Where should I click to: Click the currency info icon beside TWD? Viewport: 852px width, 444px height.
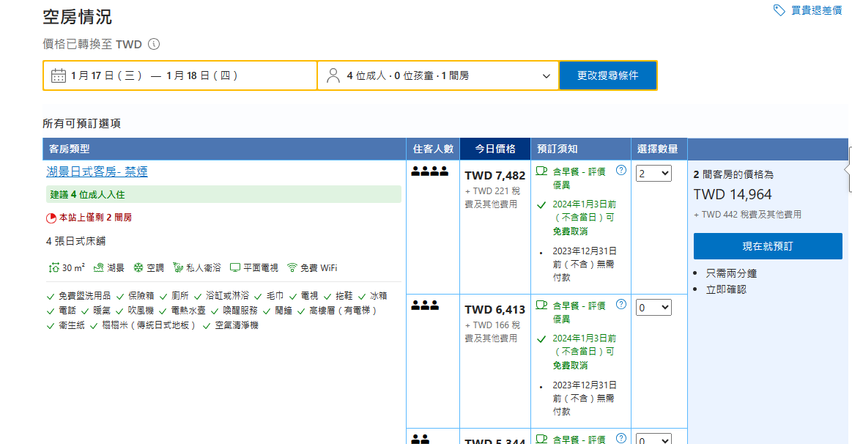tap(154, 44)
